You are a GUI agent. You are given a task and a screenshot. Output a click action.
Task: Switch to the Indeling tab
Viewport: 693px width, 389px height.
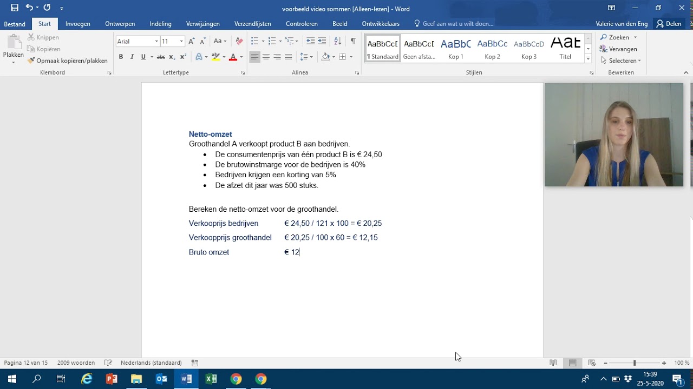[160, 24]
